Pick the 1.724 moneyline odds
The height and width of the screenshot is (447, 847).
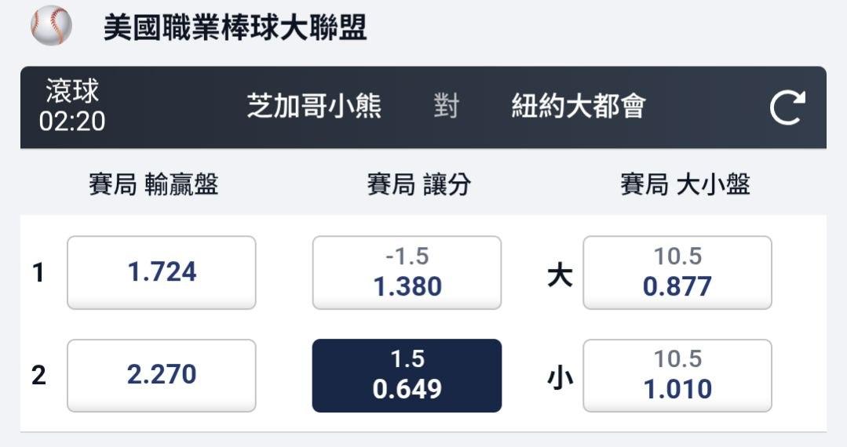(x=162, y=273)
